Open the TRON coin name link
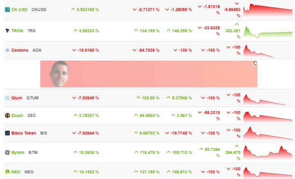This screenshot has width=295, height=179. point(18,31)
